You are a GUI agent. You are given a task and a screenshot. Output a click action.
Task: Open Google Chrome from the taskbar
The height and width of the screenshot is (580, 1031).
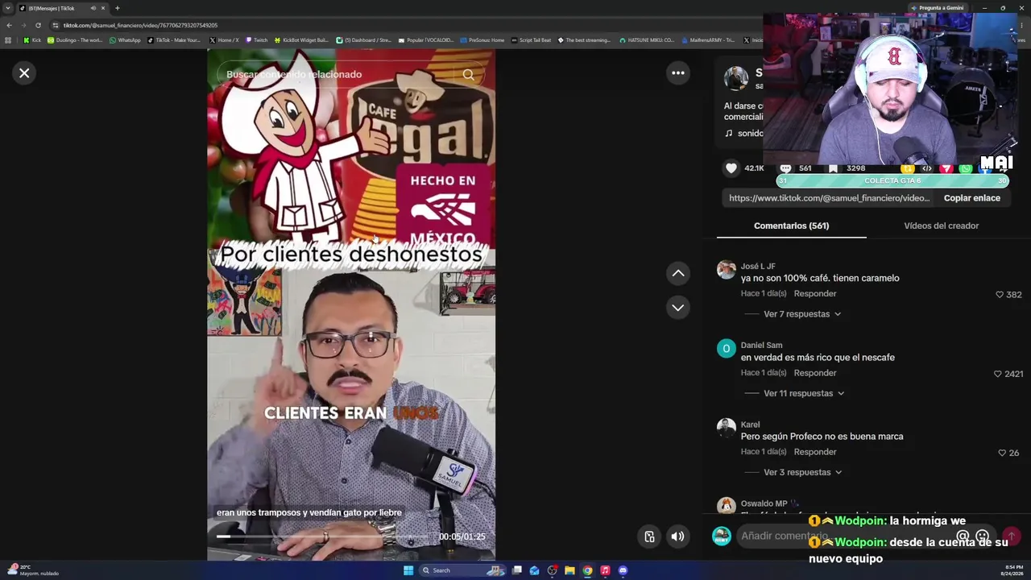(587, 570)
